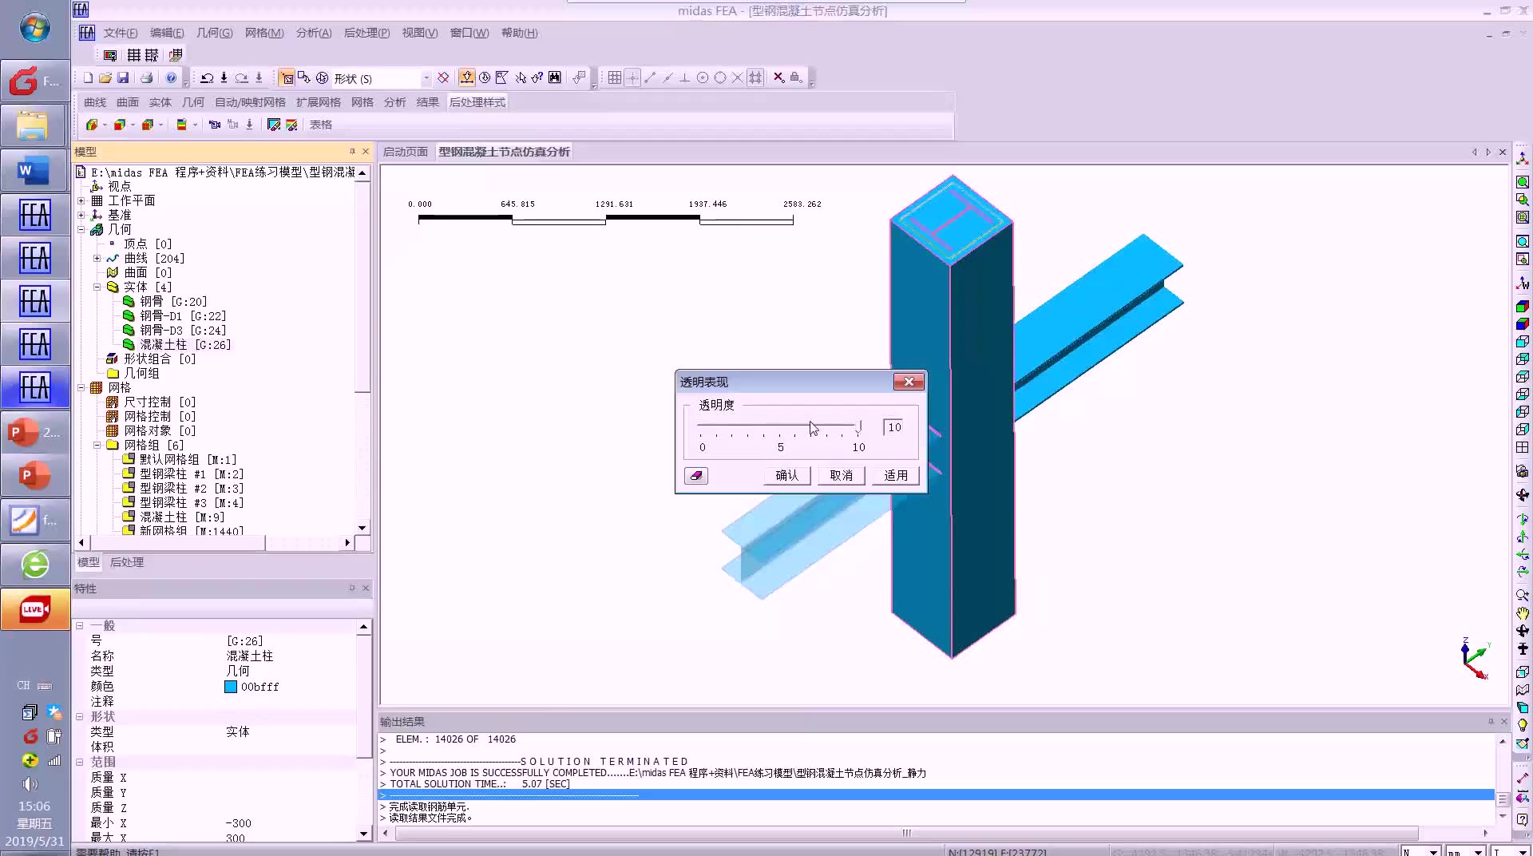The width and height of the screenshot is (1533, 856).
Task: Click the contour legend color-bar icon
Action: tap(182, 125)
